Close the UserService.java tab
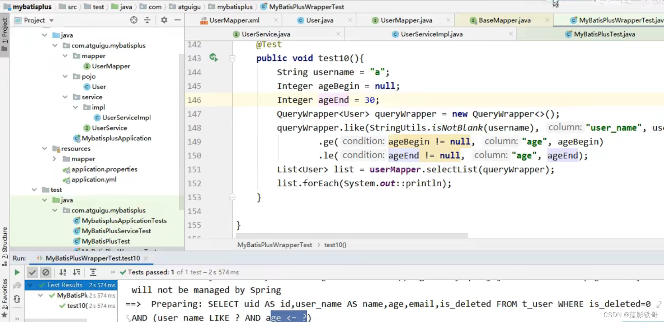The width and height of the screenshot is (664, 322). pyautogui.click(x=338, y=34)
